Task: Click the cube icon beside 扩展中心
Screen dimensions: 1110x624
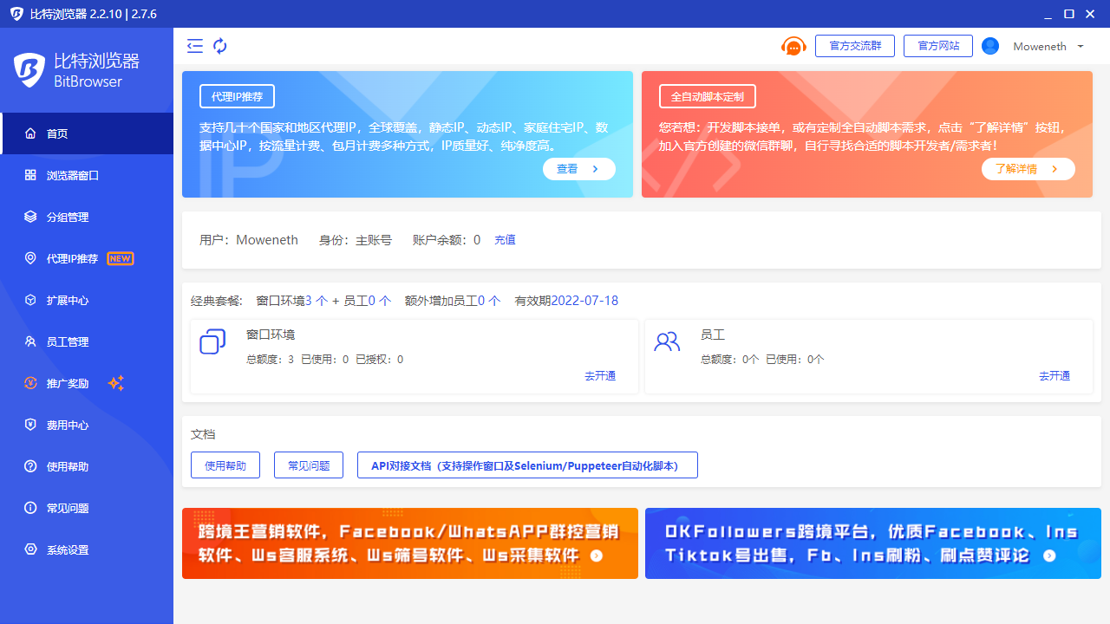Action: pyautogui.click(x=30, y=300)
